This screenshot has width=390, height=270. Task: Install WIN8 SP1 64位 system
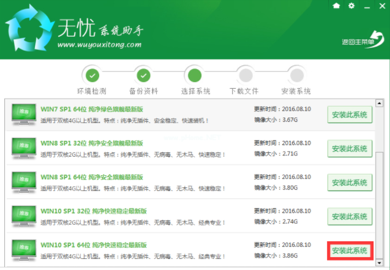click(x=350, y=182)
